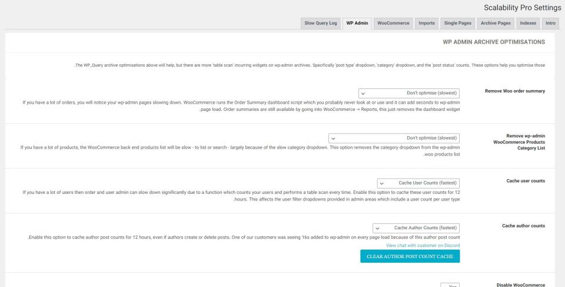Open the Single Pages tab

click(x=457, y=23)
